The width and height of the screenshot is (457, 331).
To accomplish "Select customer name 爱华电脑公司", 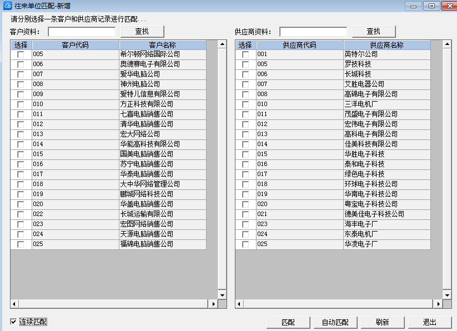I will 140,74.
